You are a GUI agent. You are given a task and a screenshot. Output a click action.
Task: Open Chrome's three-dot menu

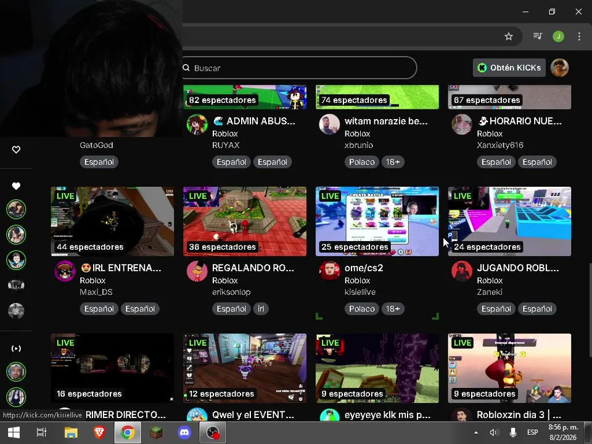[579, 36]
